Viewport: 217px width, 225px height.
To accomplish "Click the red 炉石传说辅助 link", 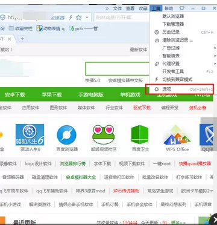I will pyautogui.click(x=126, y=191).
